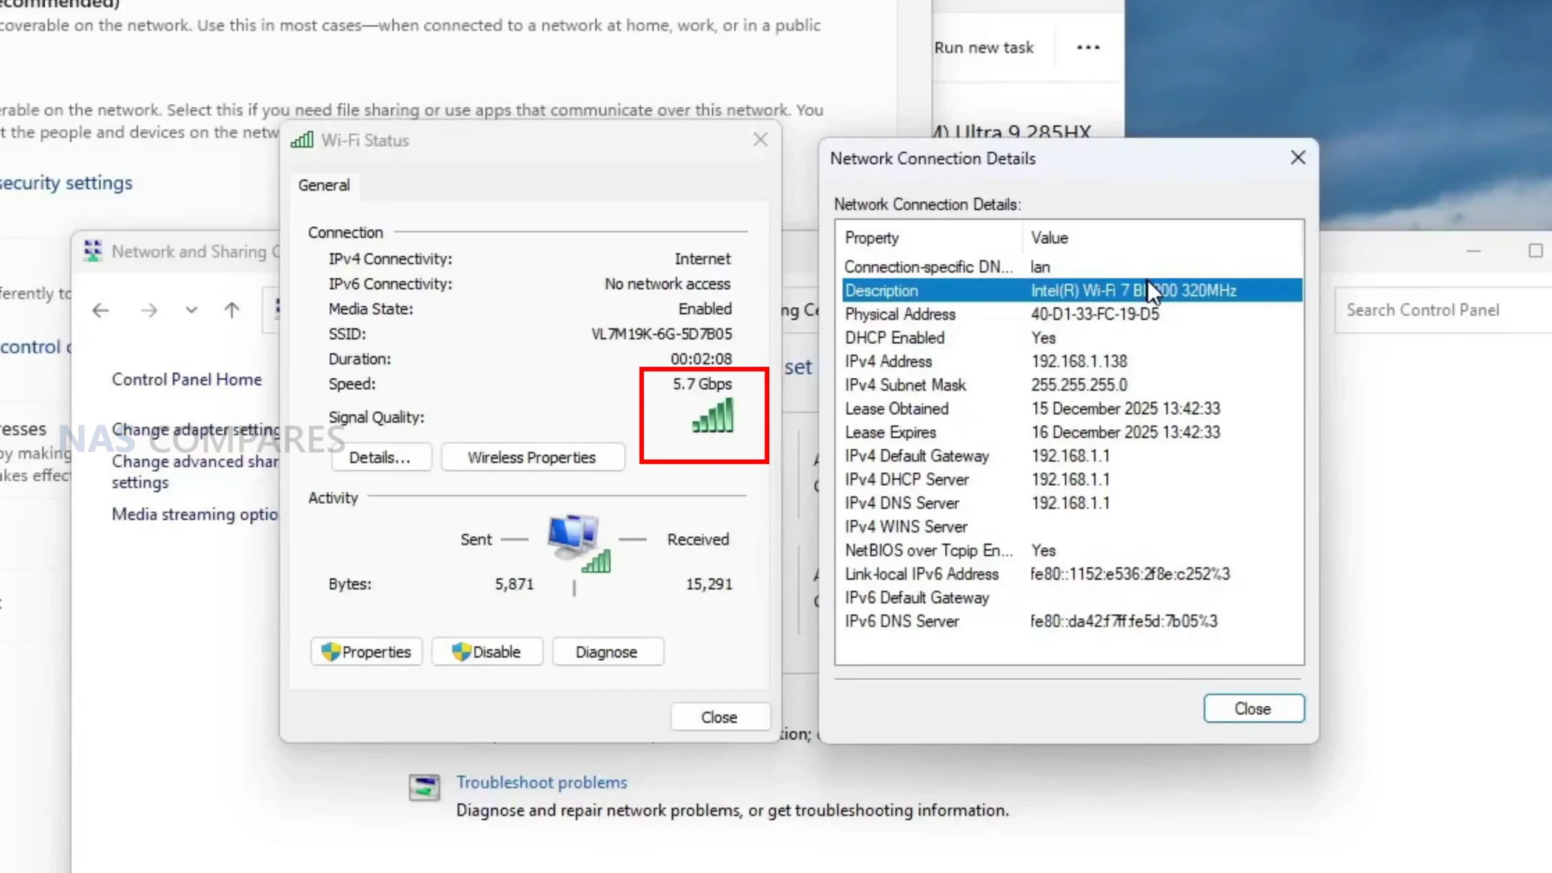Screen dimensions: 1552x873
Task: Click the back arrow in Control Panel
Action: point(101,310)
